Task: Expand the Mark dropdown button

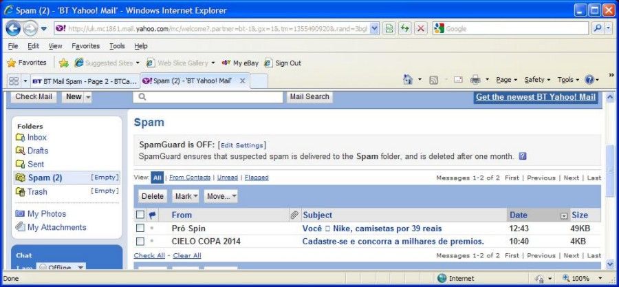Action: pos(186,196)
